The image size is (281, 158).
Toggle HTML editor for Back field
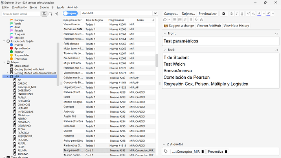[277, 50]
